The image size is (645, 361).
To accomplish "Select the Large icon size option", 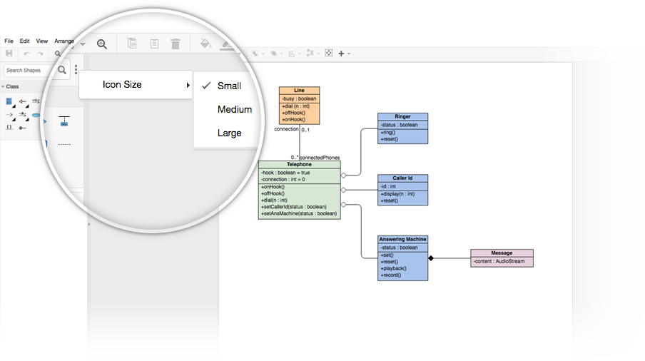I will [229, 133].
